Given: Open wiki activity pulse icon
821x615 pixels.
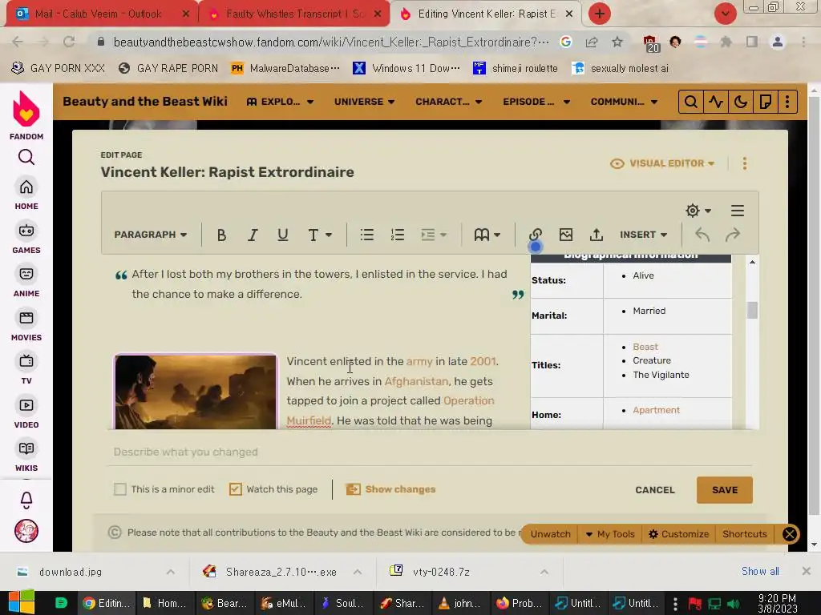Looking at the screenshot, I should (x=716, y=102).
